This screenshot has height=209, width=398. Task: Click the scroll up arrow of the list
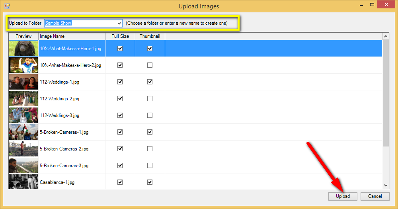click(x=386, y=36)
